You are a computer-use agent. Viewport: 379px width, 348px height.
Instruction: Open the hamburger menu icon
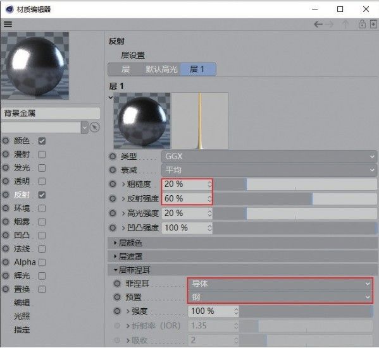tap(8, 25)
